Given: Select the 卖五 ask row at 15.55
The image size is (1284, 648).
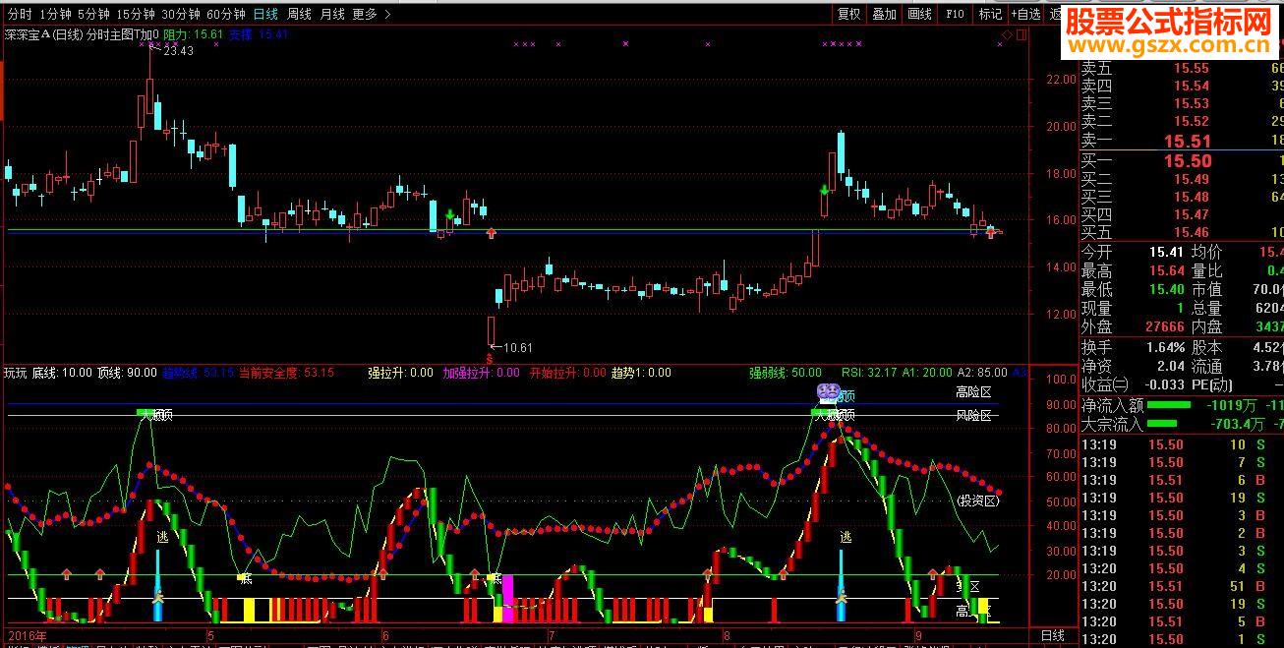Looking at the screenshot, I should pyautogui.click(x=1182, y=68).
